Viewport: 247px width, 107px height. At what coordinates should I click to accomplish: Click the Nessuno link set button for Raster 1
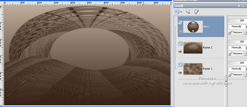[236, 75]
